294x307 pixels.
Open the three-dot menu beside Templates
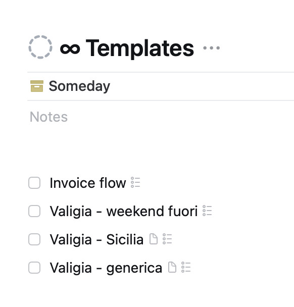211,48
